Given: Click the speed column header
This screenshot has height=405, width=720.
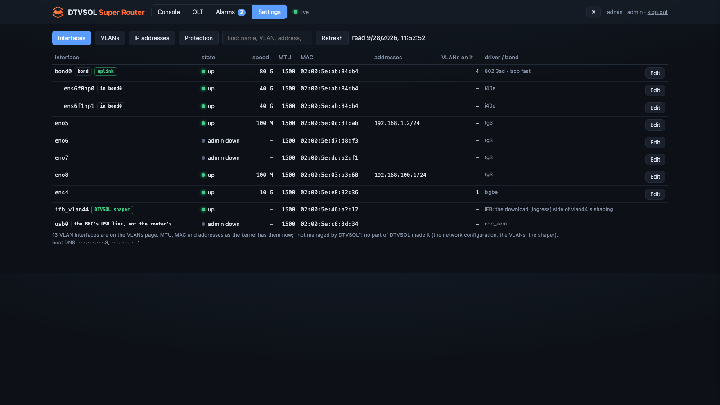Looking at the screenshot, I should pyautogui.click(x=261, y=58).
